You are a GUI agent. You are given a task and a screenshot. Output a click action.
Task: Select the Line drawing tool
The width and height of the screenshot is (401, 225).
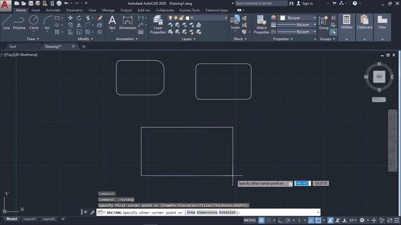pos(6,22)
